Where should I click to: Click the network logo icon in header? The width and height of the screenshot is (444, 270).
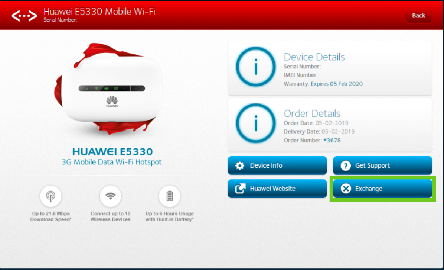coord(24,15)
